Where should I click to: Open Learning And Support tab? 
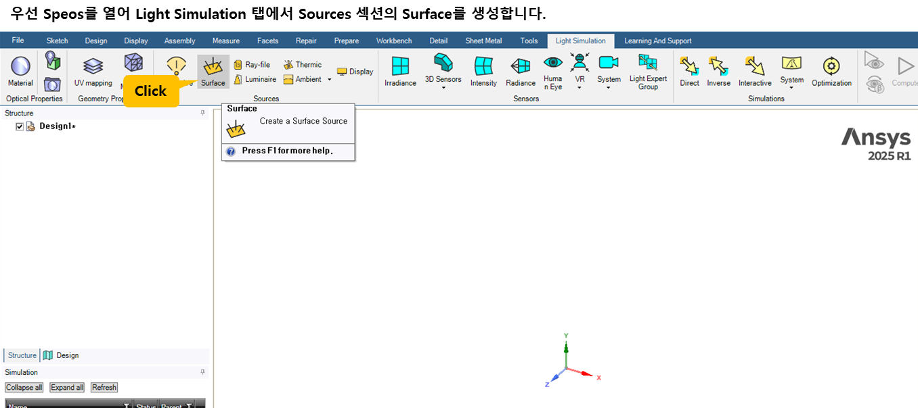pyautogui.click(x=658, y=41)
